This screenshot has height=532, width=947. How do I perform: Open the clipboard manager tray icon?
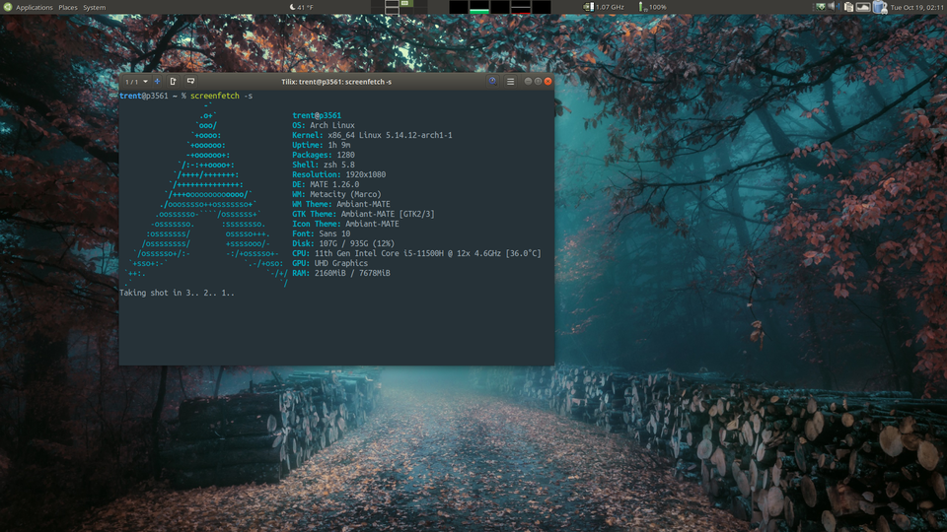coord(848,7)
